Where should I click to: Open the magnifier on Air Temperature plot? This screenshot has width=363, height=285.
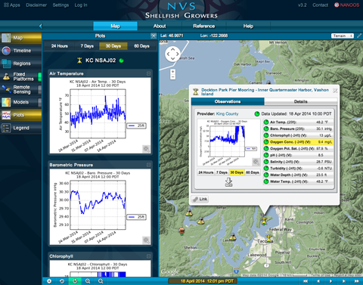point(146,149)
